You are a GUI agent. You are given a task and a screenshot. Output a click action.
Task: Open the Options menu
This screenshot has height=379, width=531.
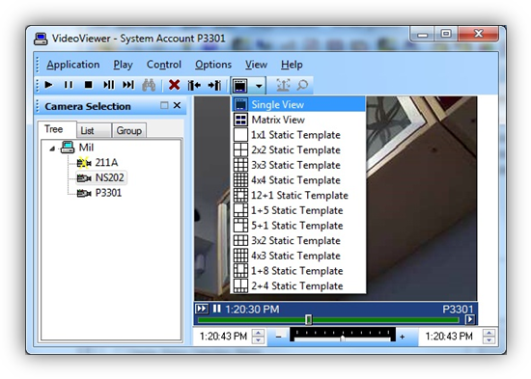tap(213, 65)
